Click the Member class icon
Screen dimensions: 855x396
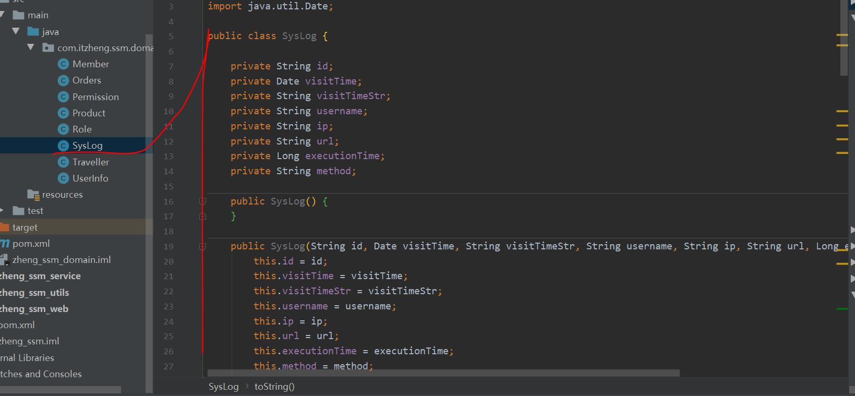tap(63, 64)
